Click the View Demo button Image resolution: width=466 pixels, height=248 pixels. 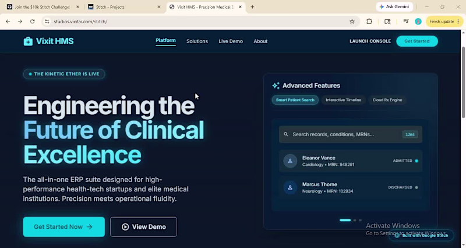click(143, 227)
